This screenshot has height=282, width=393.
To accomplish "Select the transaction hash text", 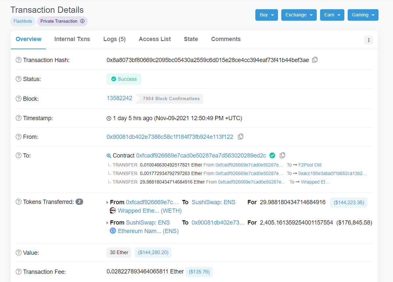I will [208, 60].
